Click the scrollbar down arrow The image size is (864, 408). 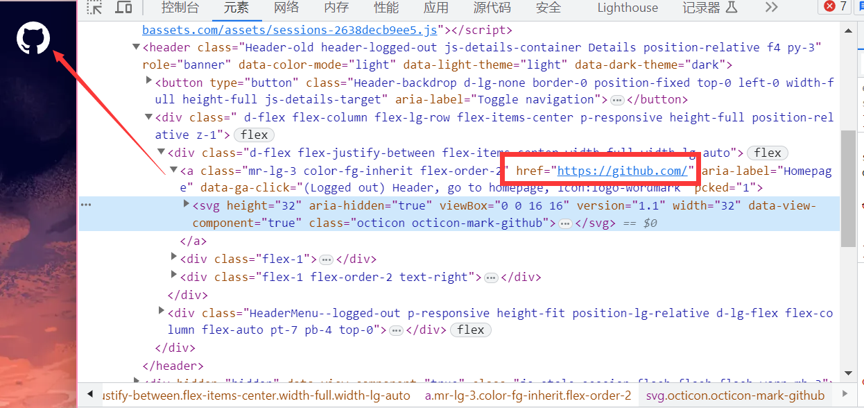click(848, 373)
